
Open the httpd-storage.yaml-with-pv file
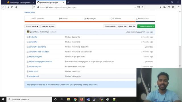[40, 61]
